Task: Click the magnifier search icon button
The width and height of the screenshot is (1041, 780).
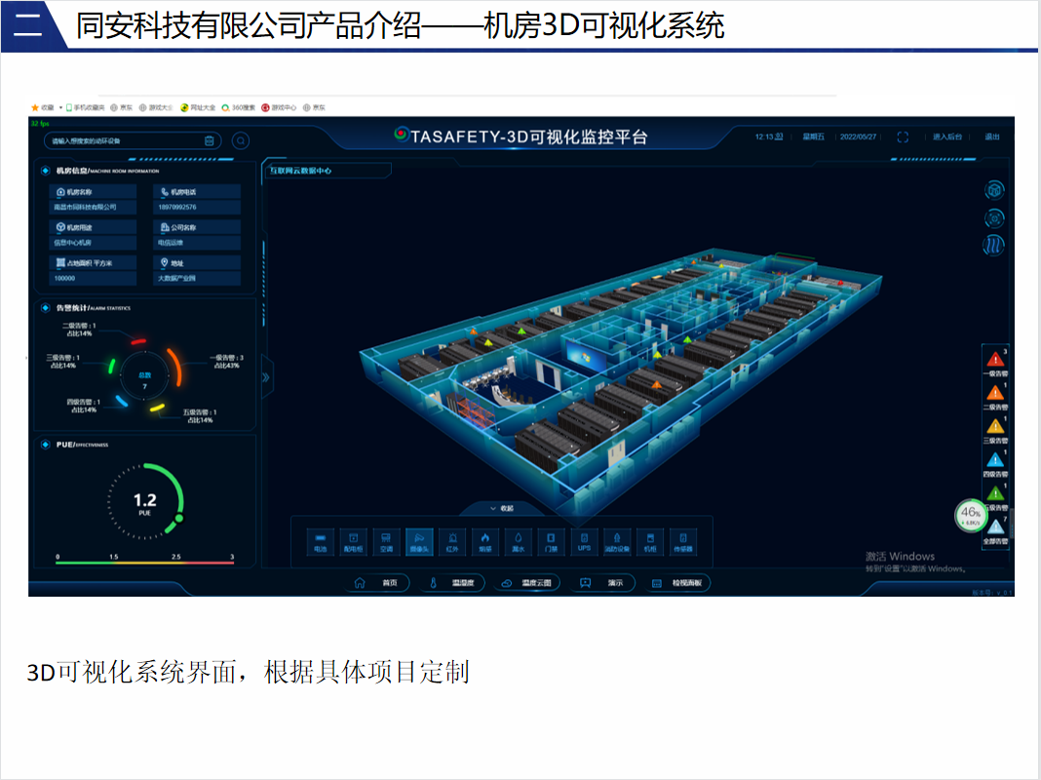Action: (240, 140)
